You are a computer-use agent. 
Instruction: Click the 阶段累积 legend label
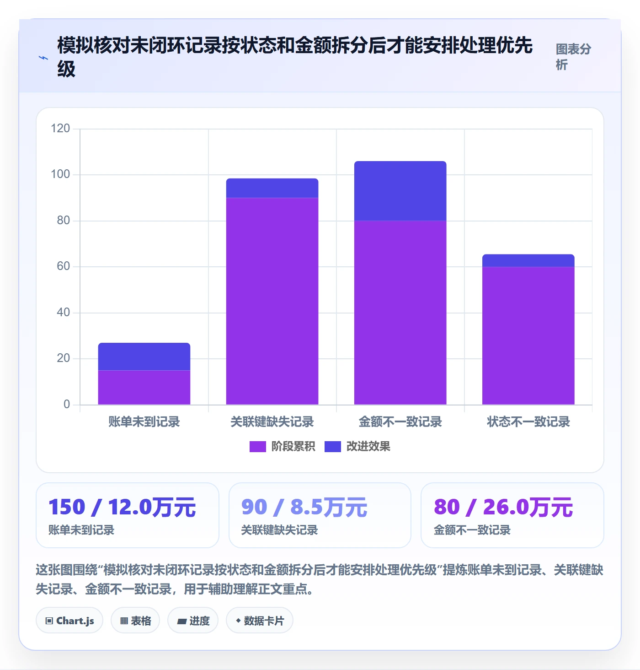pyautogui.click(x=293, y=447)
